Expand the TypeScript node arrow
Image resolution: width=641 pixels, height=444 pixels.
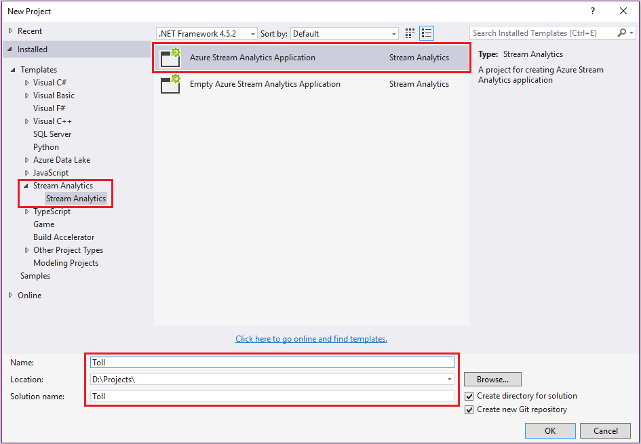pos(27,211)
